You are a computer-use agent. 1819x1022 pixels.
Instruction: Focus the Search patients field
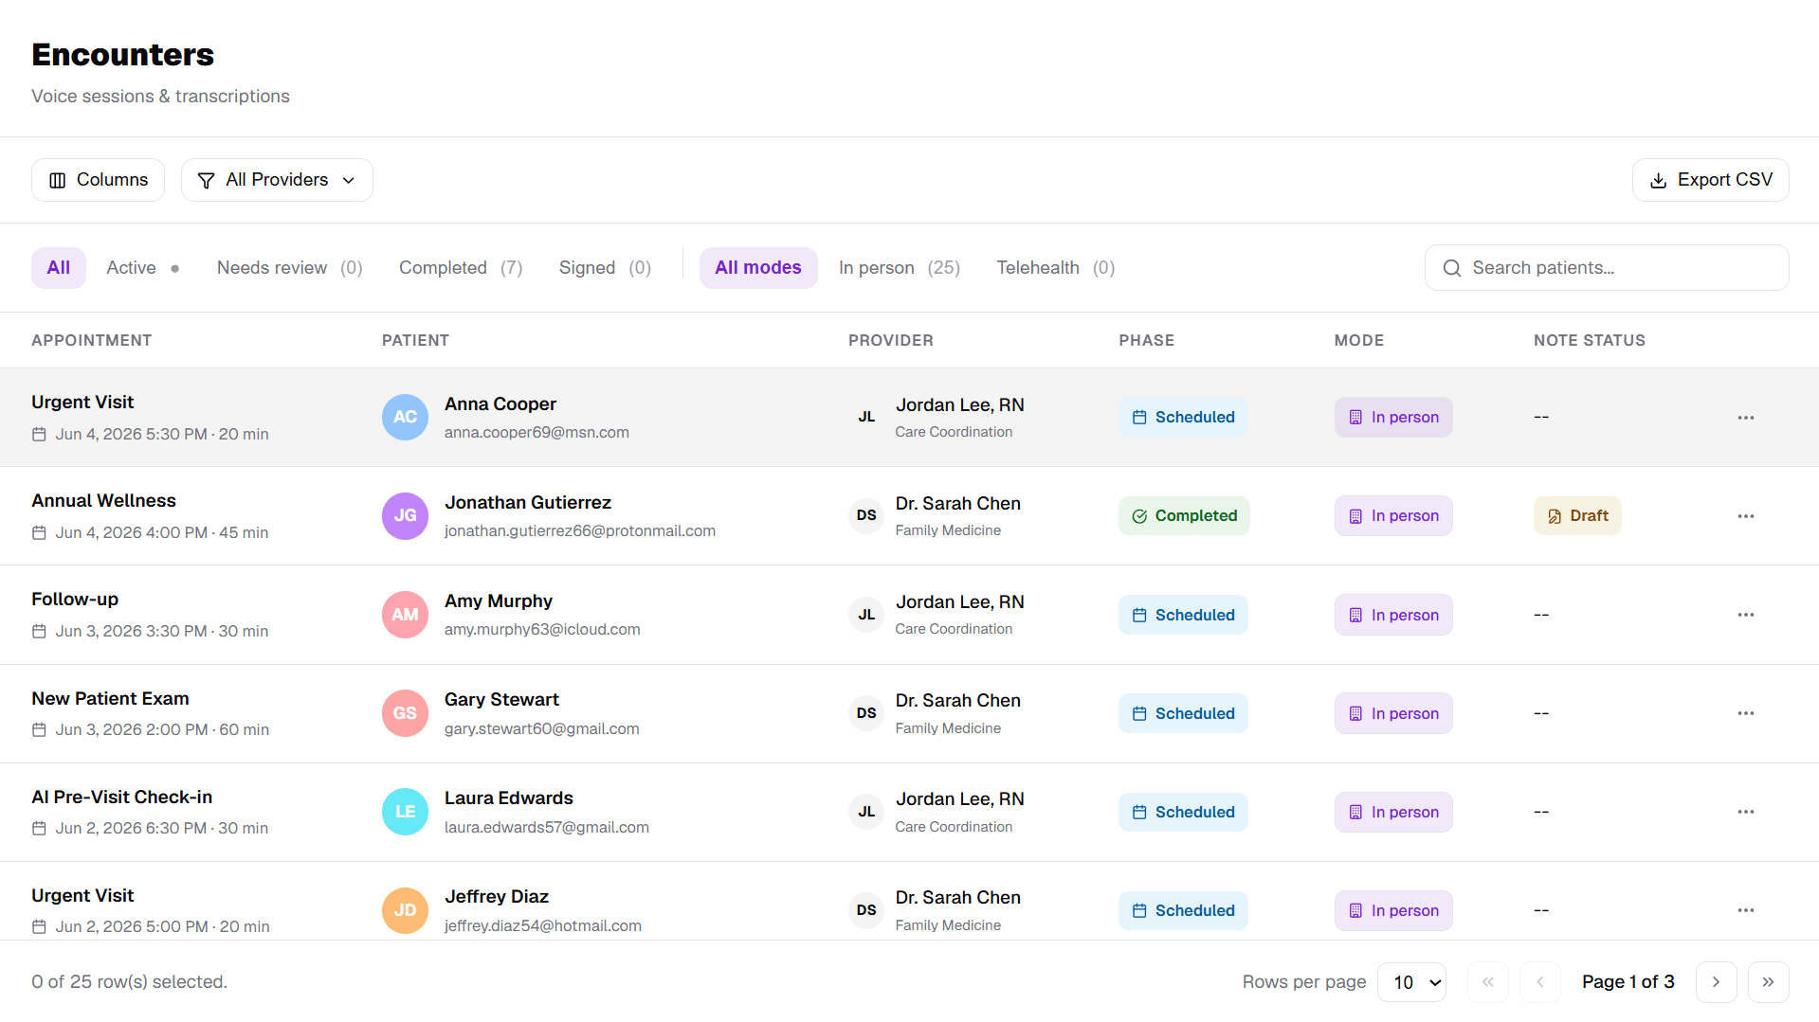pos(1607,268)
